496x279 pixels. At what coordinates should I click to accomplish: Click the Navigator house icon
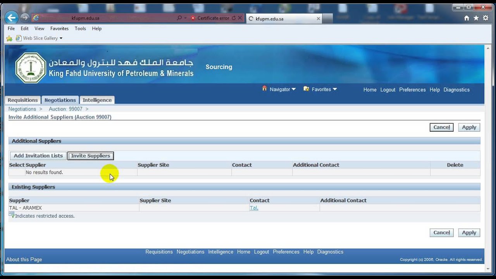pos(265,89)
